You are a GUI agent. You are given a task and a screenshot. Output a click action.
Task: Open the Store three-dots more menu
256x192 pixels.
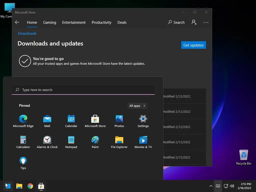[x=206, y=22]
